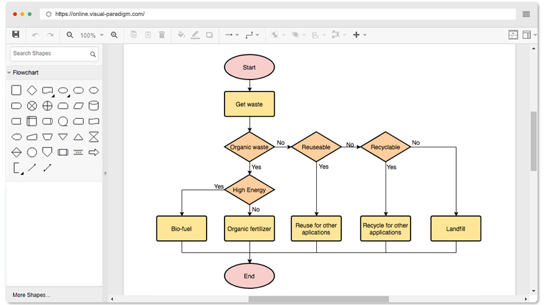This screenshot has height=305, width=544.
Task: Click the vertical scrollbar thumb
Action: [533, 141]
